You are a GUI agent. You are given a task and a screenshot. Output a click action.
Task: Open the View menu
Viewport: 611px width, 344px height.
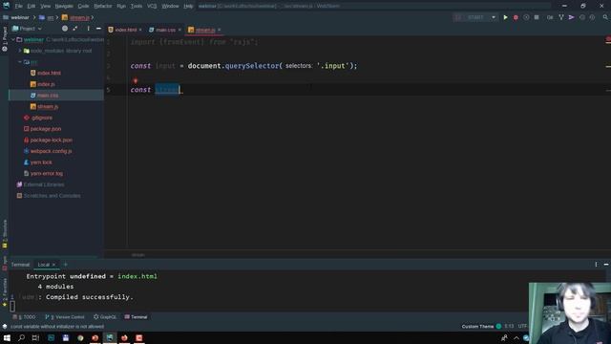click(x=45, y=6)
